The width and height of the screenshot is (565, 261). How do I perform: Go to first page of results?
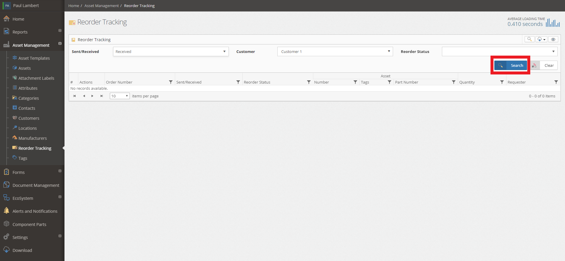pyautogui.click(x=74, y=96)
